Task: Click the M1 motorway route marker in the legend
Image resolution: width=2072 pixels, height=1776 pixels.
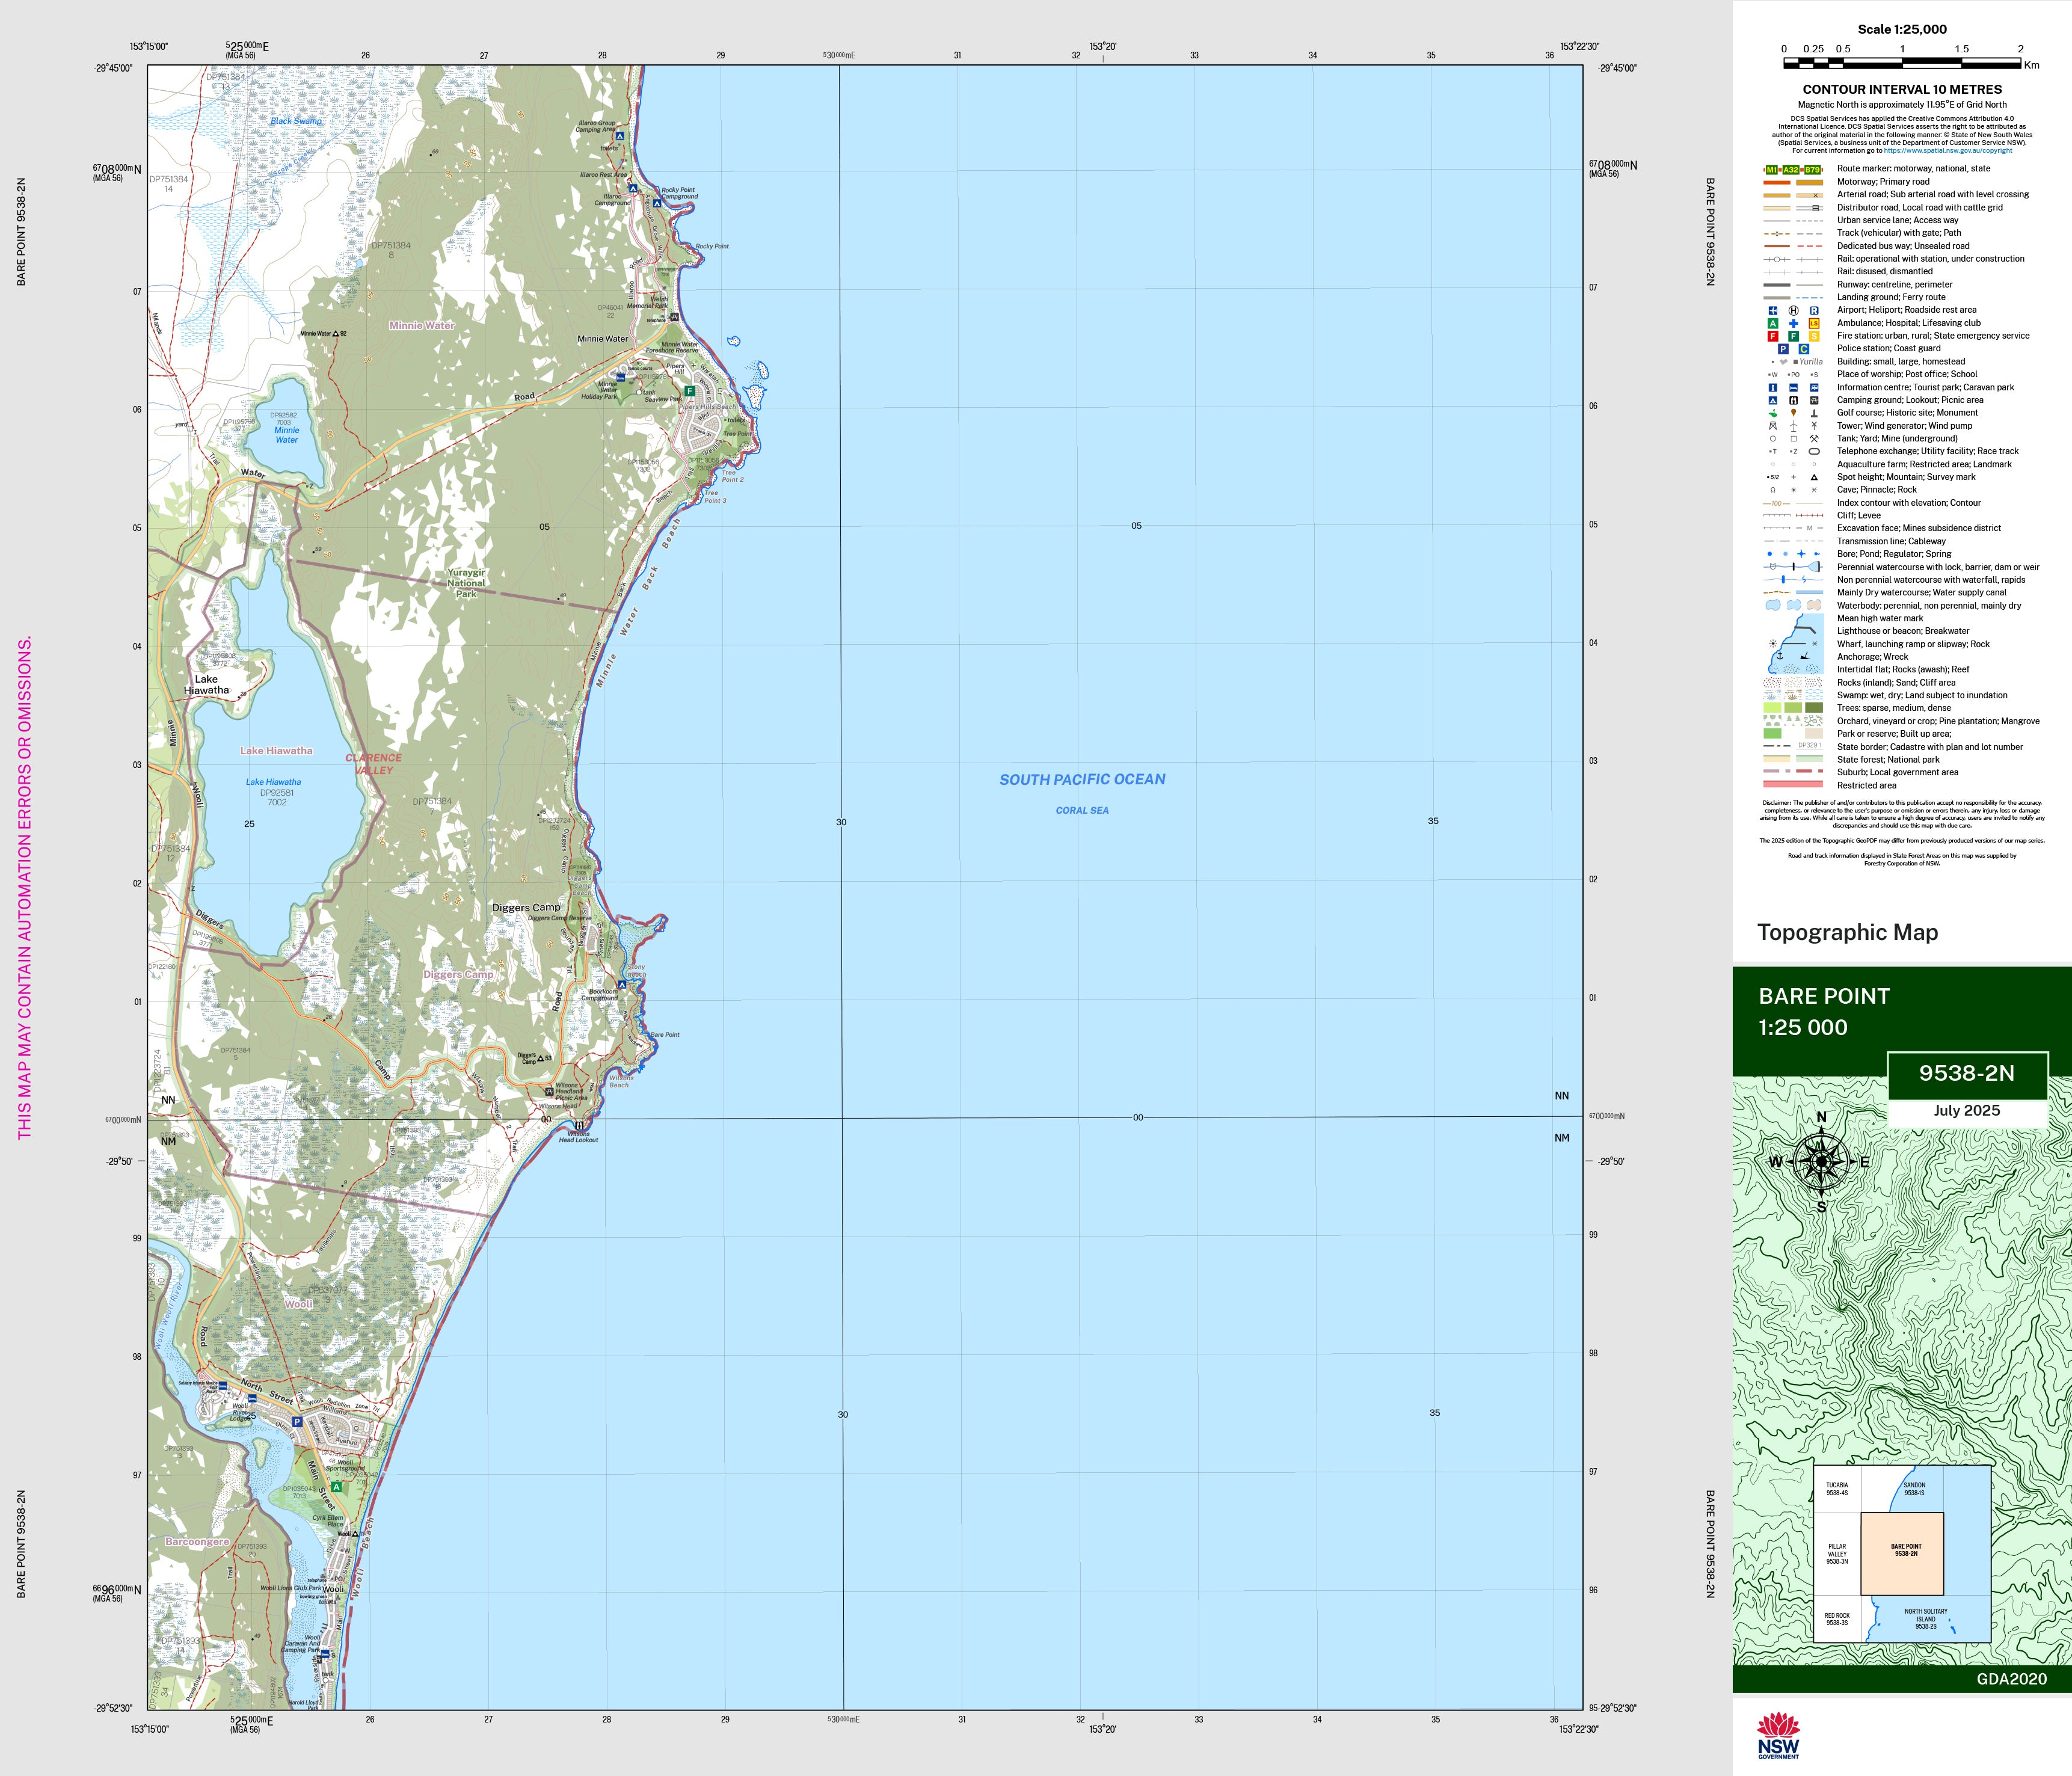Action: (x=1772, y=169)
